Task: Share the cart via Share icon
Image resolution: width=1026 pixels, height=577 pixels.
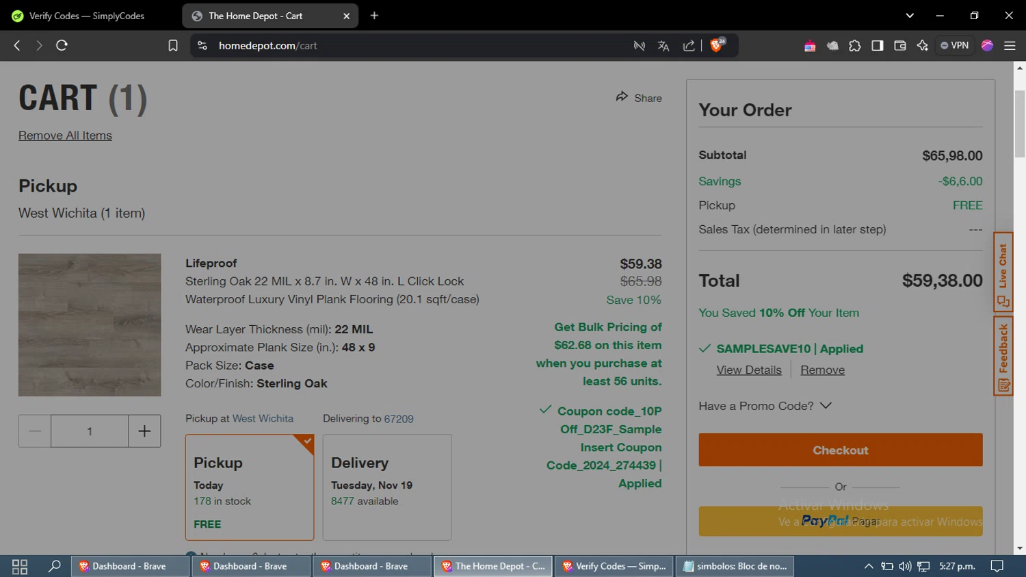Action: [x=639, y=97]
